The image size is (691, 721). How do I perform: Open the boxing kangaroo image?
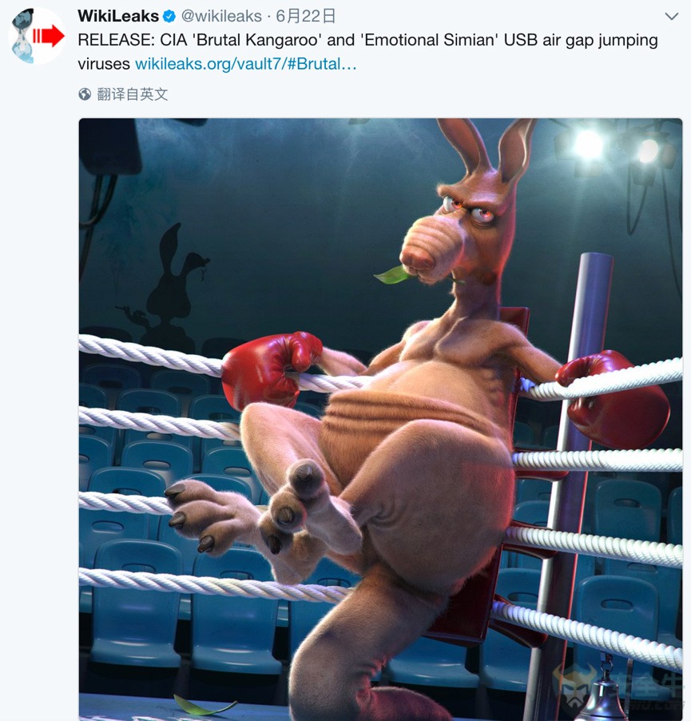380,420
